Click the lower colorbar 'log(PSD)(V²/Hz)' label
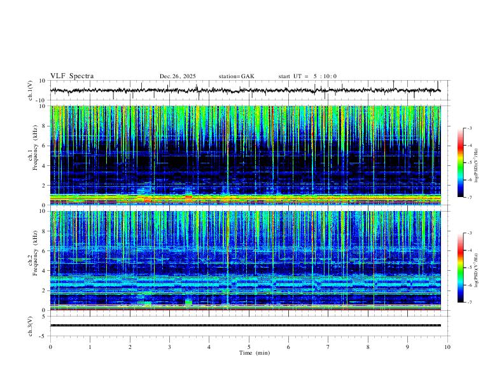The image size is (504, 389). pos(477,270)
